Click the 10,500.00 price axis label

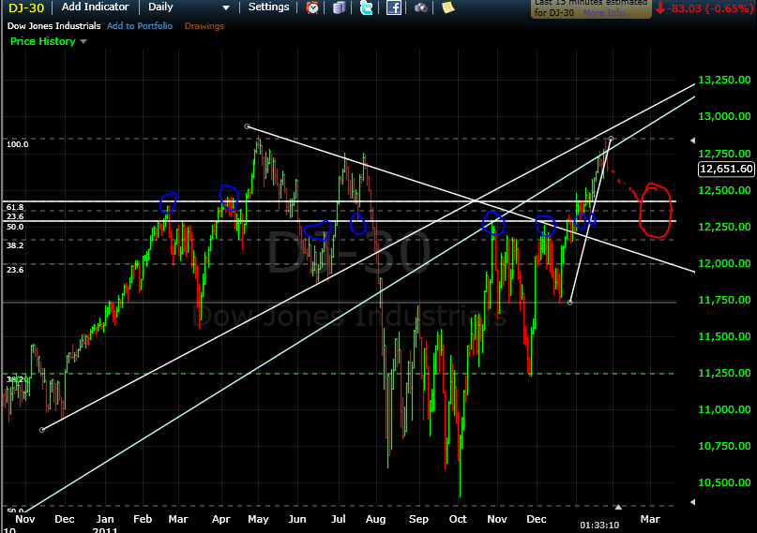(724, 482)
